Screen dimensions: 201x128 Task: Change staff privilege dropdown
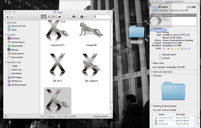182,121
